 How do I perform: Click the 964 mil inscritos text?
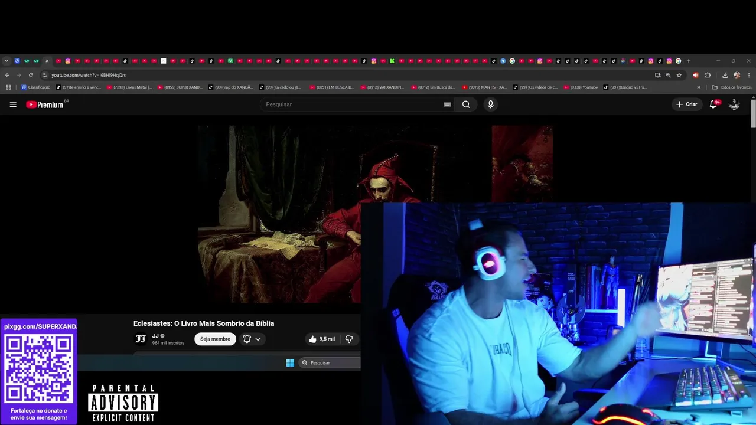click(168, 343)
